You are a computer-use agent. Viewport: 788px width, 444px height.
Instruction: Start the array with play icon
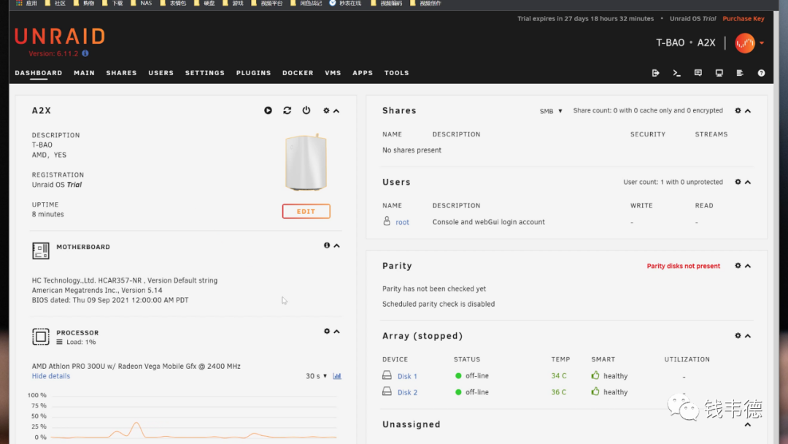(x=268, y=110)
